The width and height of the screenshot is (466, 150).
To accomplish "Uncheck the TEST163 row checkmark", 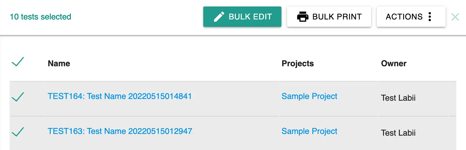I will (18, 132).
